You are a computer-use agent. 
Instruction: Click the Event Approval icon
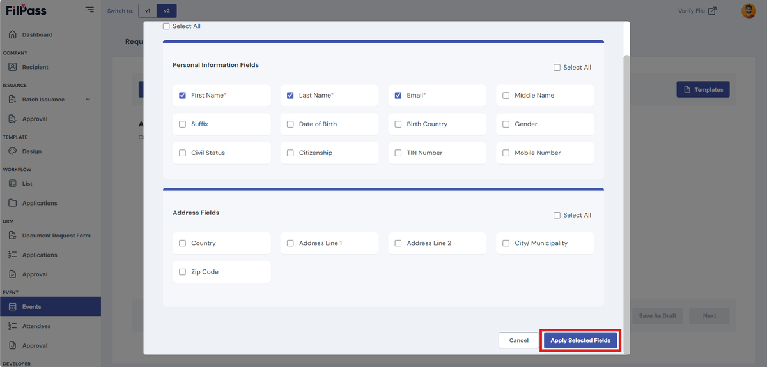click(x=13, y=345)
